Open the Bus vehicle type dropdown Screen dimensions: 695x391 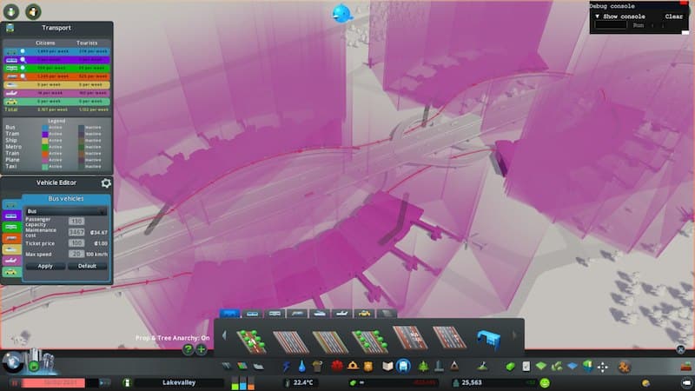[67, 210]
